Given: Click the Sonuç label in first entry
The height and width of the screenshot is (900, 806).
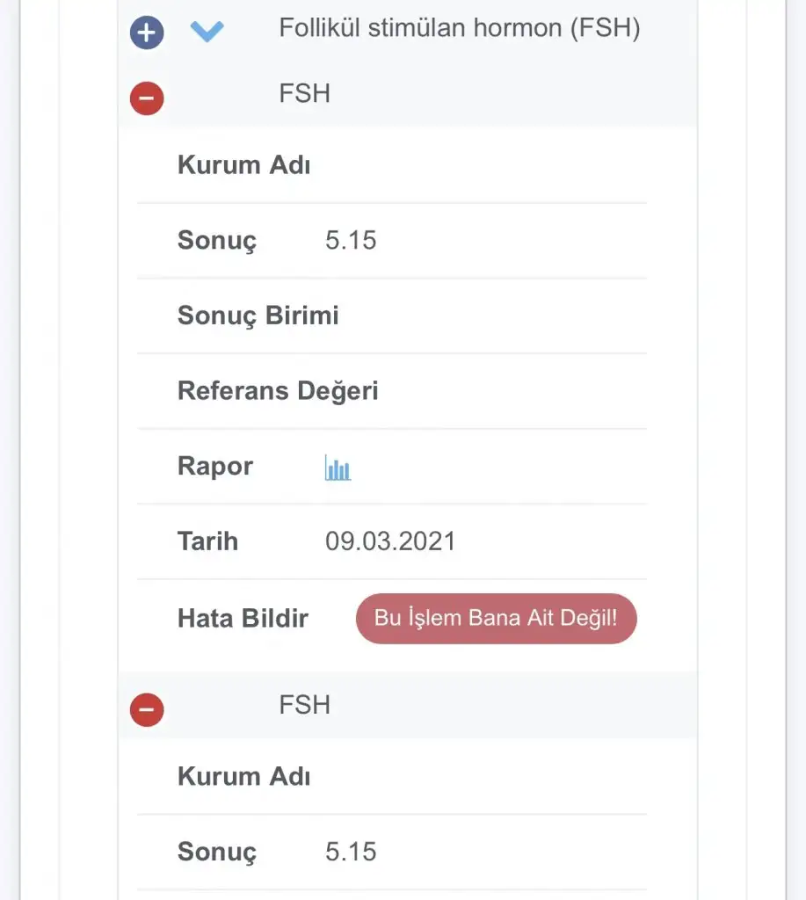Looking at the screenshot, I should [x=217, y=240].
